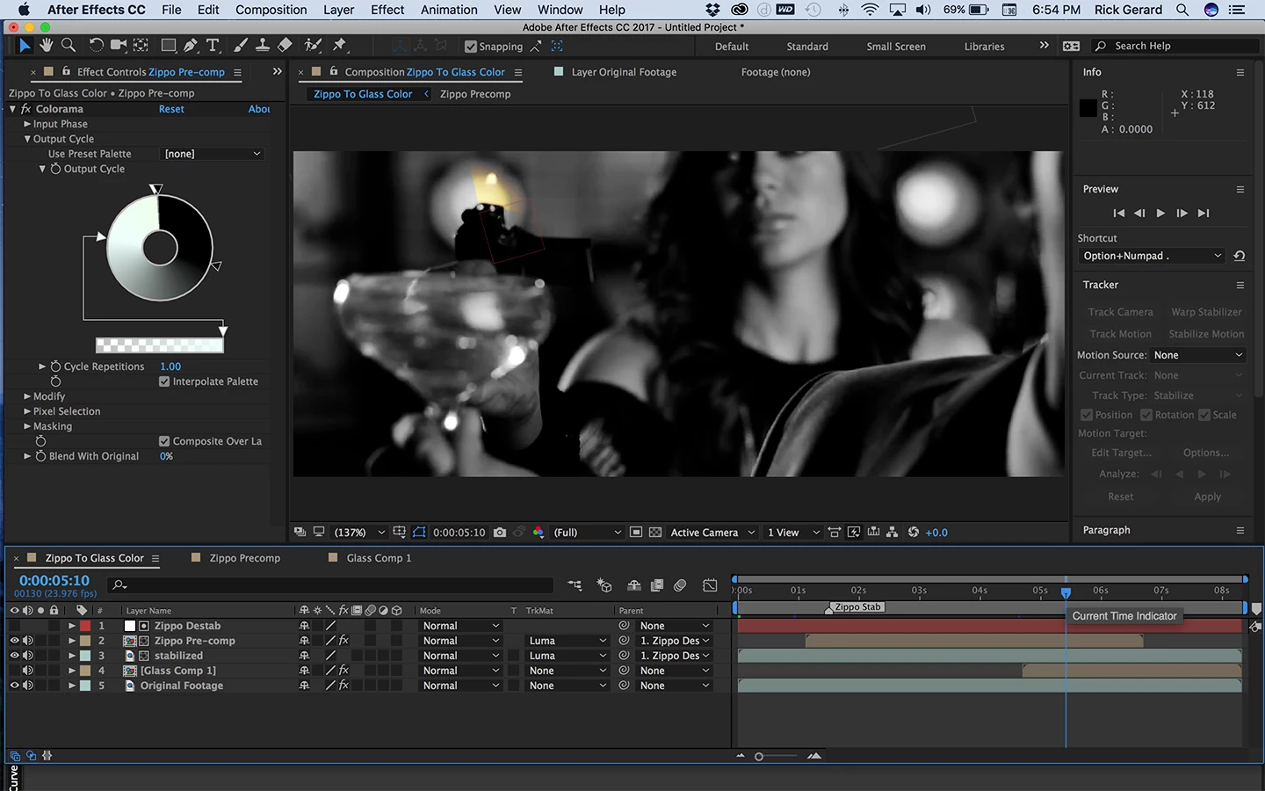Open the Graph Editor in timeline
This screenshot has width=1265, height=791.
[x=710, y=585]
